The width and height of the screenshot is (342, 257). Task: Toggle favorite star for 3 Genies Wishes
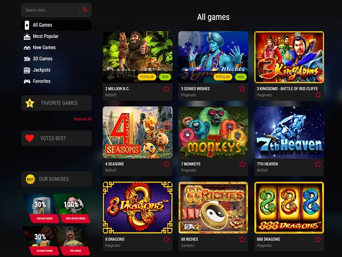tap(242, 89)
